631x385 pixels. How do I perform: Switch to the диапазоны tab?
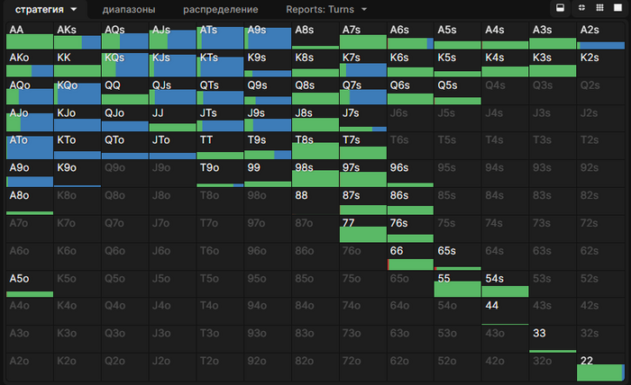129,9
